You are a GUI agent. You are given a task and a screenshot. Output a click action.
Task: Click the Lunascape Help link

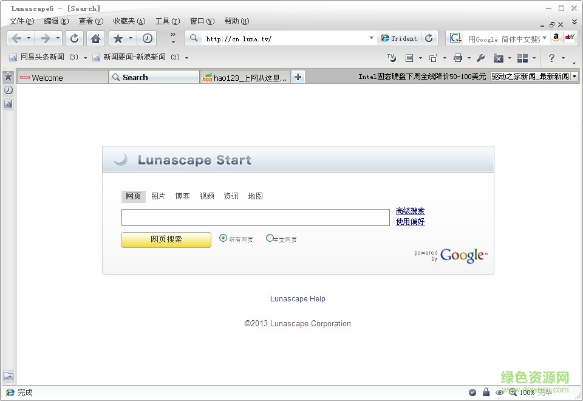click(298, 298)
